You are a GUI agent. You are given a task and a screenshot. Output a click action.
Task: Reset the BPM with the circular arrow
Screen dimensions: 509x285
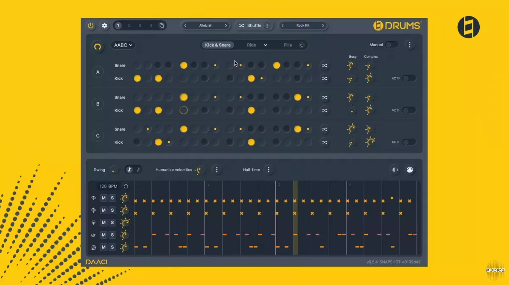[126, 186]
